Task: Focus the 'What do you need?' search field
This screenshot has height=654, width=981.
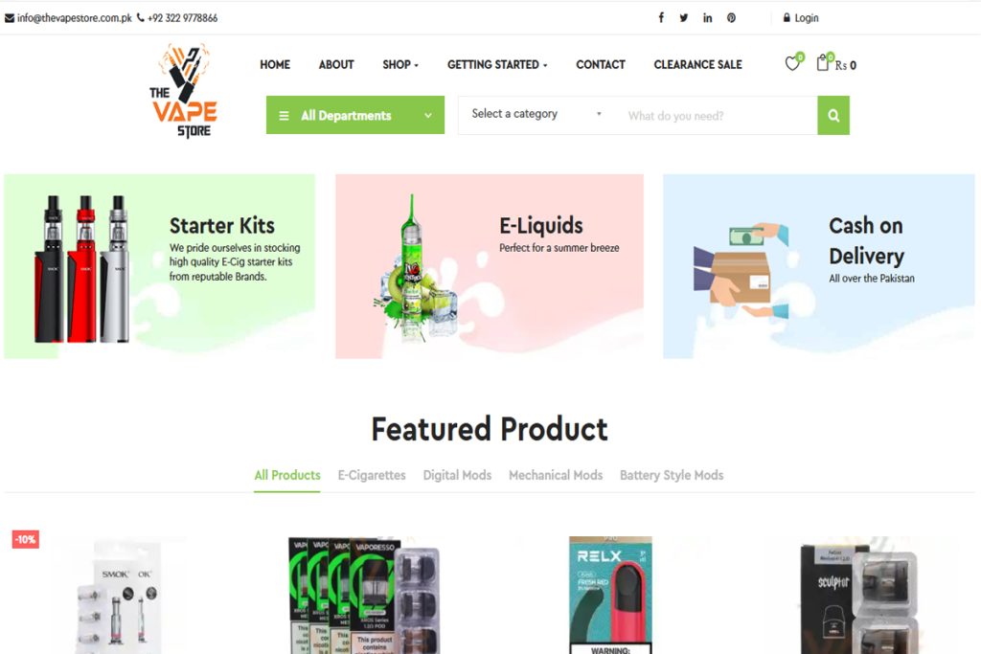Action: [x=718, y=116]
